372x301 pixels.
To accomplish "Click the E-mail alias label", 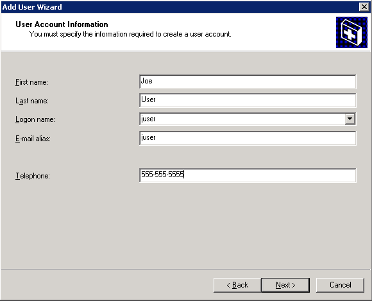I will 33,139.
